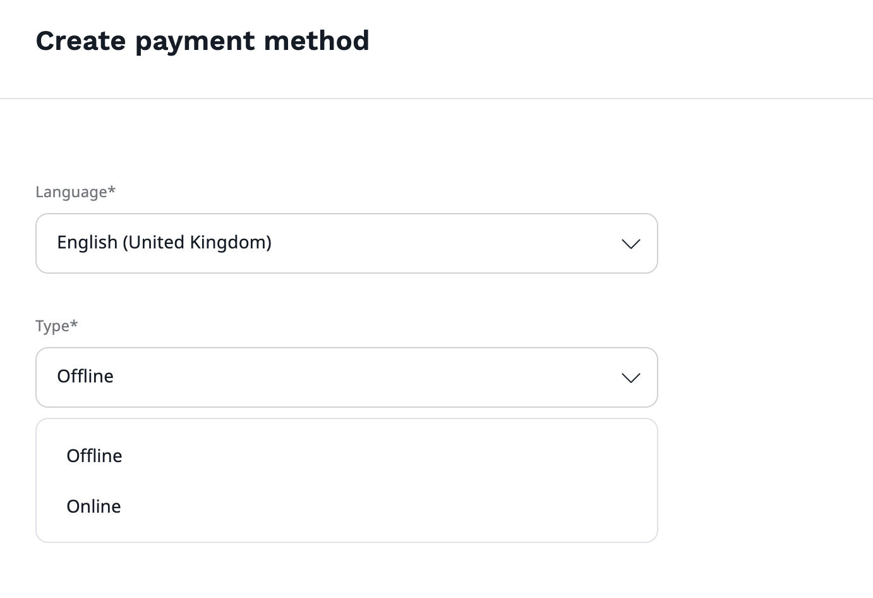
Task: Collapse the open Type options list
Action: [x=630, y=377]
